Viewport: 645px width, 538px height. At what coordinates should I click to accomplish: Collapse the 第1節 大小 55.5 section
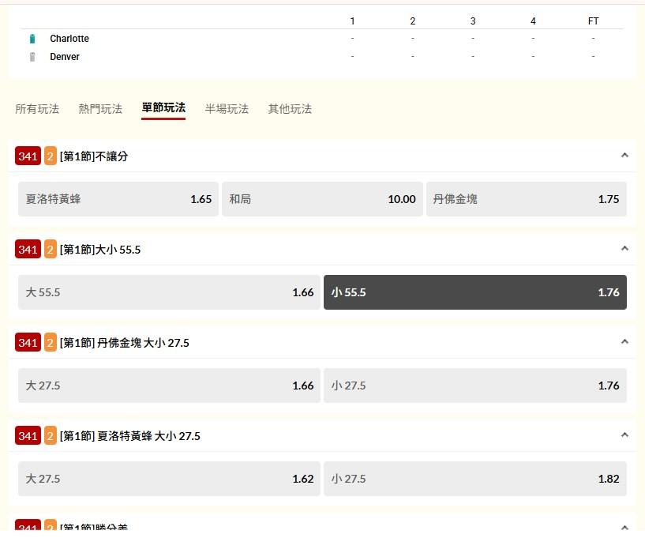[624, 249]
